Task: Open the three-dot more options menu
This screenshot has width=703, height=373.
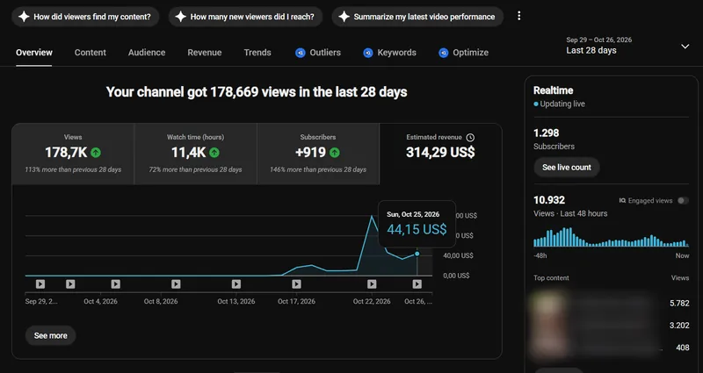Action: pos(518,16)
